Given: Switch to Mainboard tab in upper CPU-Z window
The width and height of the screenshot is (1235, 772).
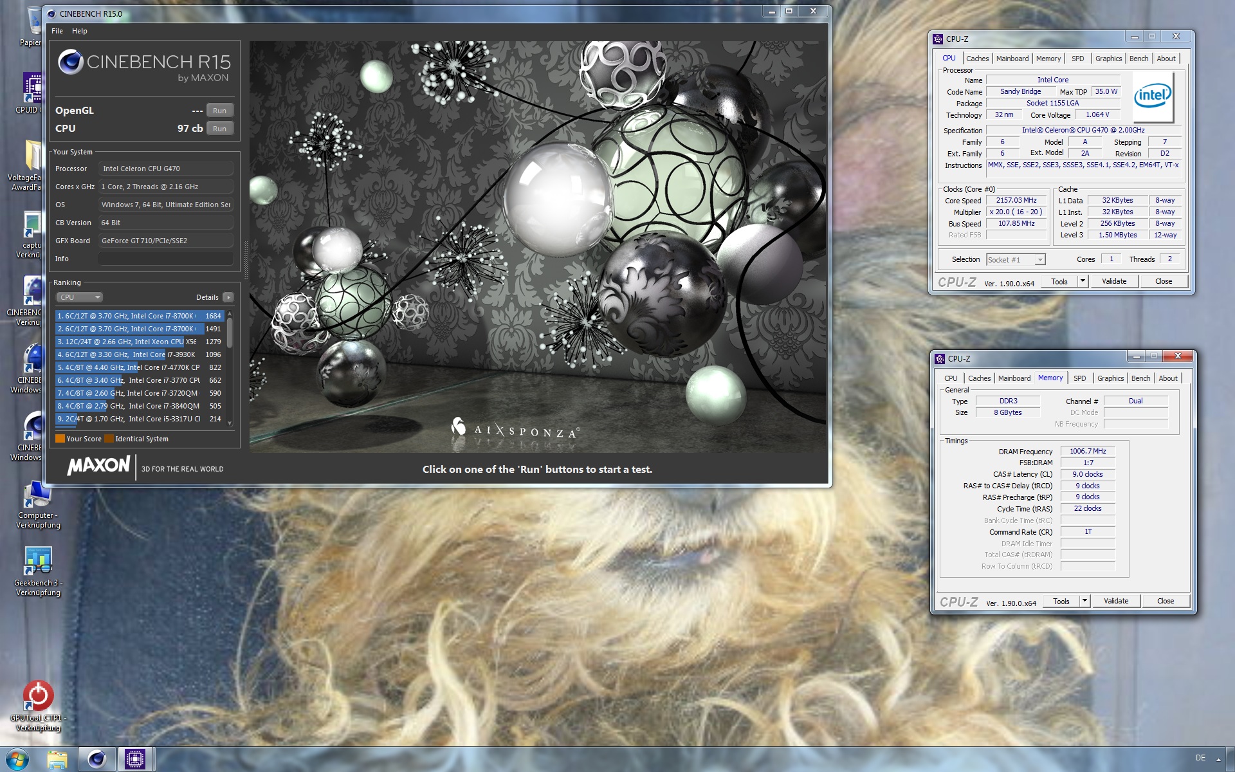Looking at the screenshot, I should [x=1012, y=59].
